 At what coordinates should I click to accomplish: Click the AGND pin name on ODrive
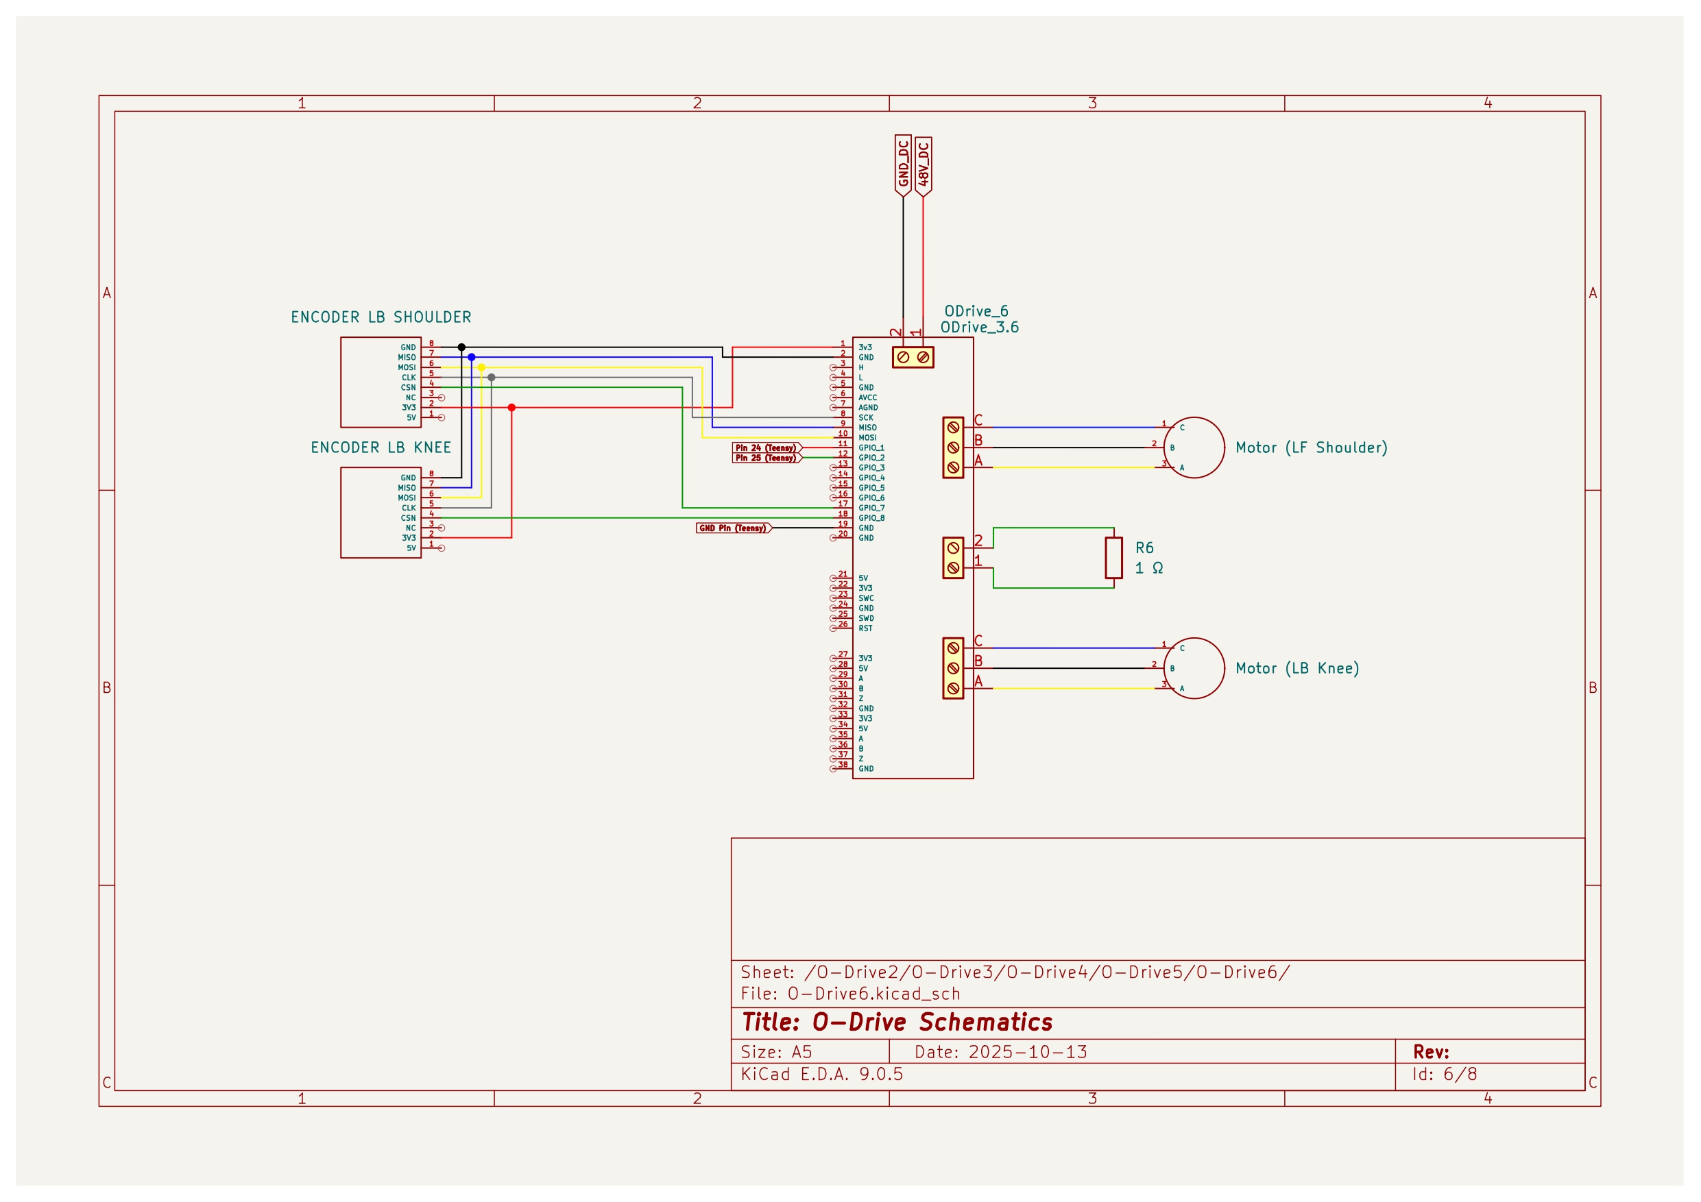[x=868, y=407]
